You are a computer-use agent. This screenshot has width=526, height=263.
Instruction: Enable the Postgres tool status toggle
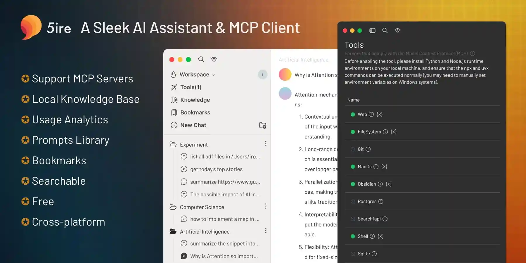(353, 202)
